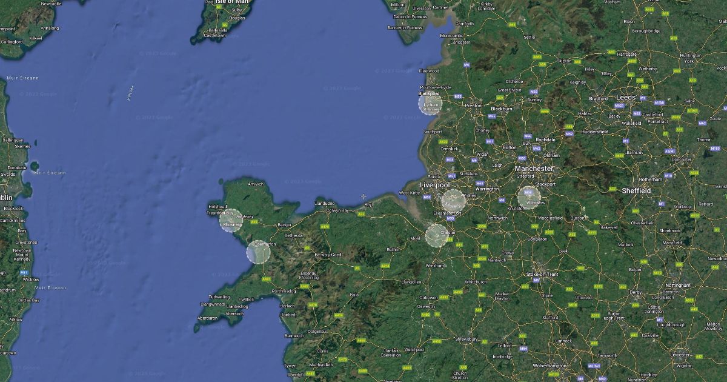Click the Liverpool city label

pos(435,184)
